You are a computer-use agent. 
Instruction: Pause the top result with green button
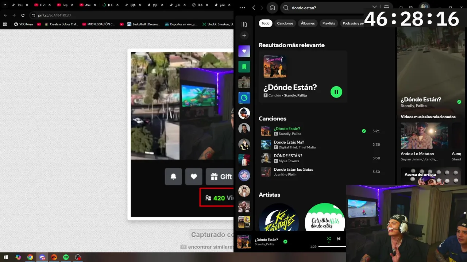(x=336, y=92)
